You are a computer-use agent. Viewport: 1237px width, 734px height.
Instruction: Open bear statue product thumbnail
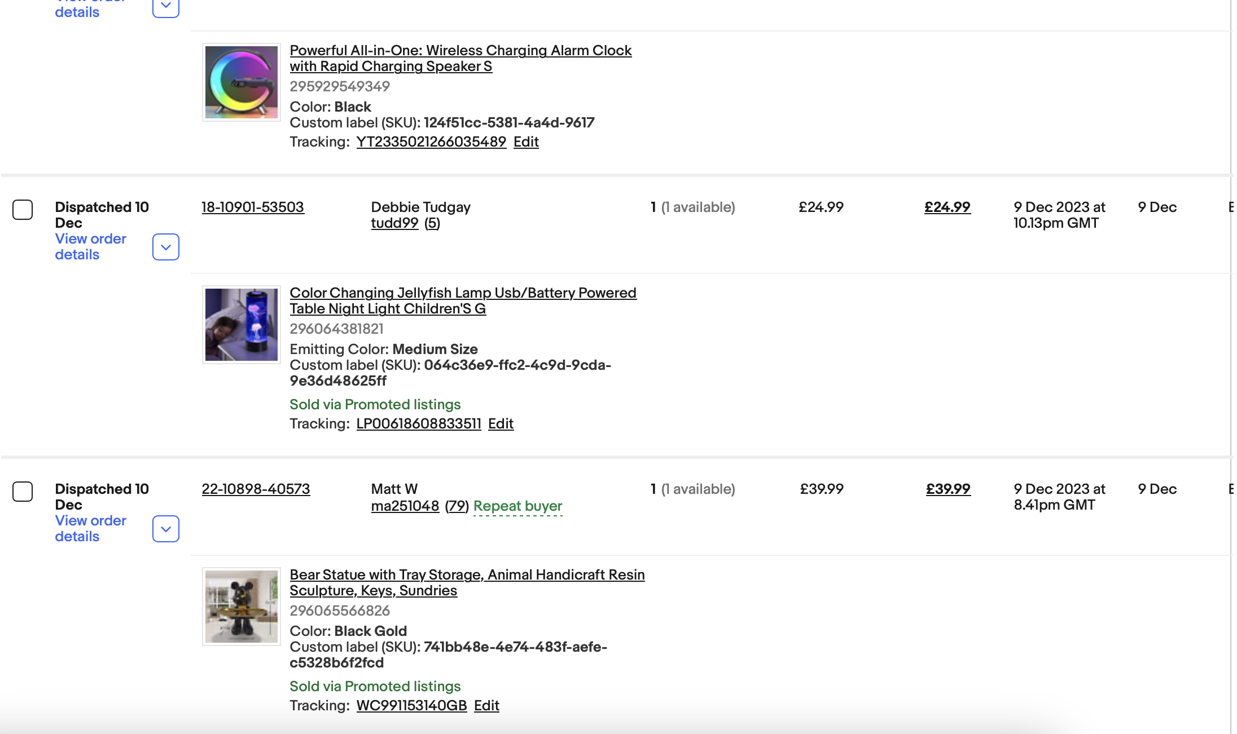[x=242, y=607]
